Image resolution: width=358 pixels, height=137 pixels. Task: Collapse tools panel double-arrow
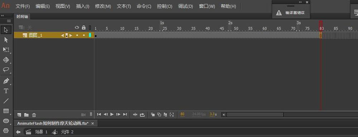pos(3,15)
